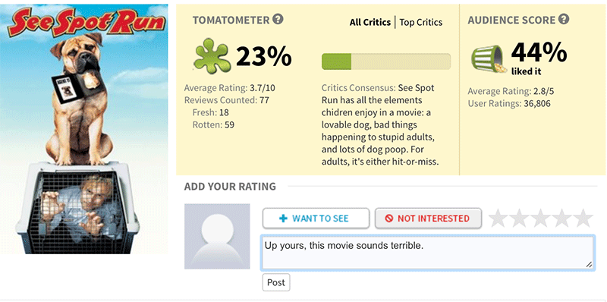This screenshot has height=302, width=607.
Task: Click the gray user avatar placeholder
Action: [217, 236]
